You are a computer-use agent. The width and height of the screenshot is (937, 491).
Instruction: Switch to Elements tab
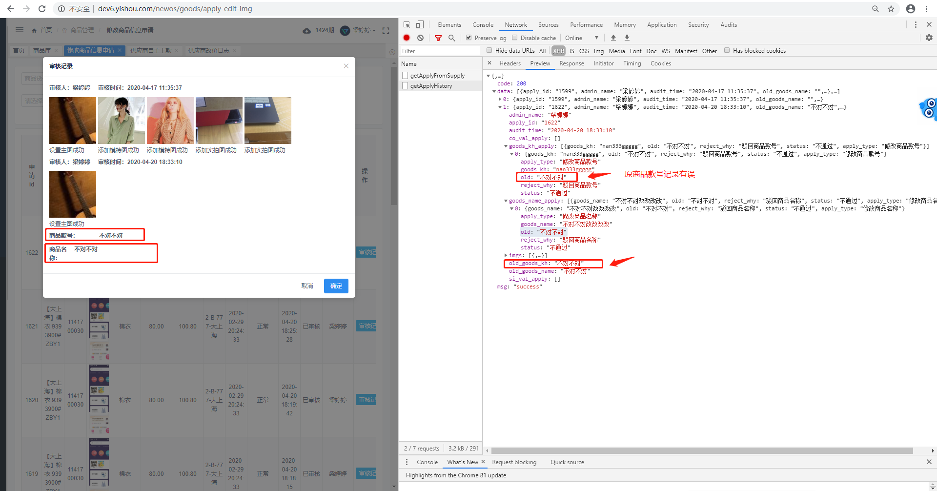[x=449, y=24]
